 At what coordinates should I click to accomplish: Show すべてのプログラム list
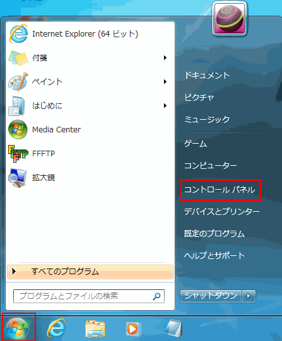[x=90, y=272]
